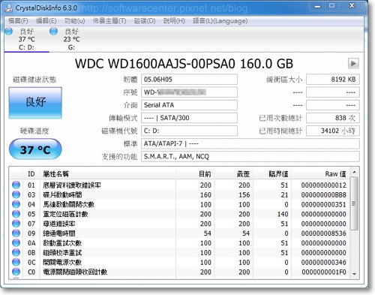Select attribute row 馬達啟動關閉次數
This screenshot has height=295, width=375.
coord(180,204)
